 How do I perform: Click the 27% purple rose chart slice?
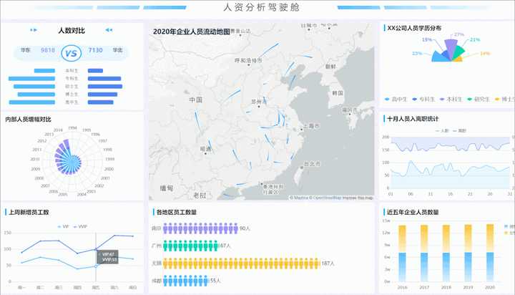[x=451, y=48]
